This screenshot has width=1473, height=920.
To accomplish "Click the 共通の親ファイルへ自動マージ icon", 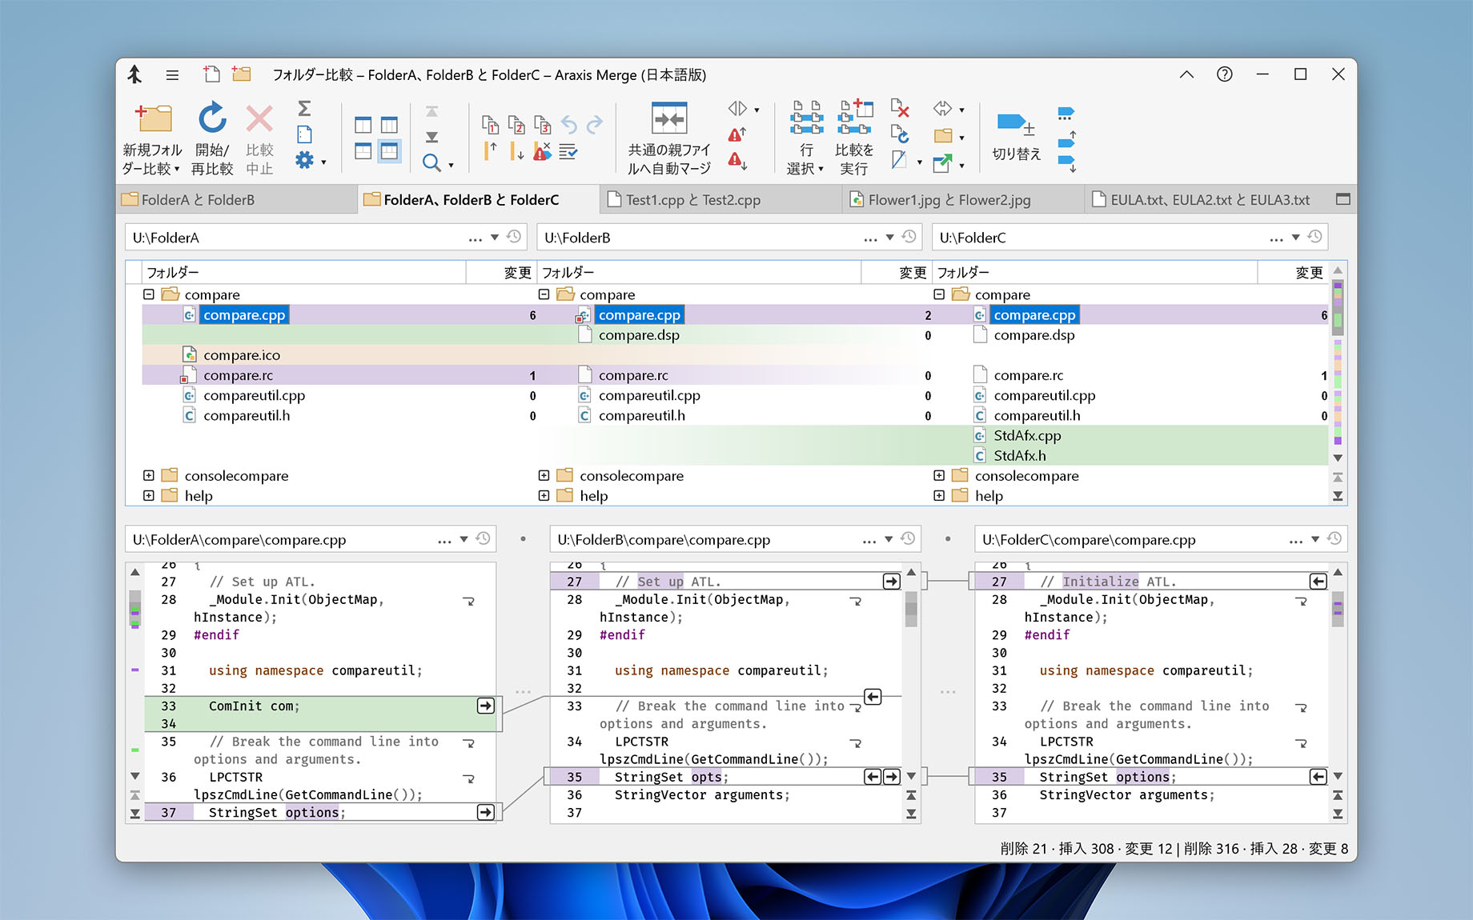I will (668, 118).
